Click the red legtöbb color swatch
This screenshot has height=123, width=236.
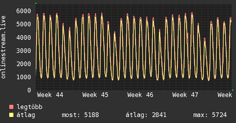click(x=11, y=107)
